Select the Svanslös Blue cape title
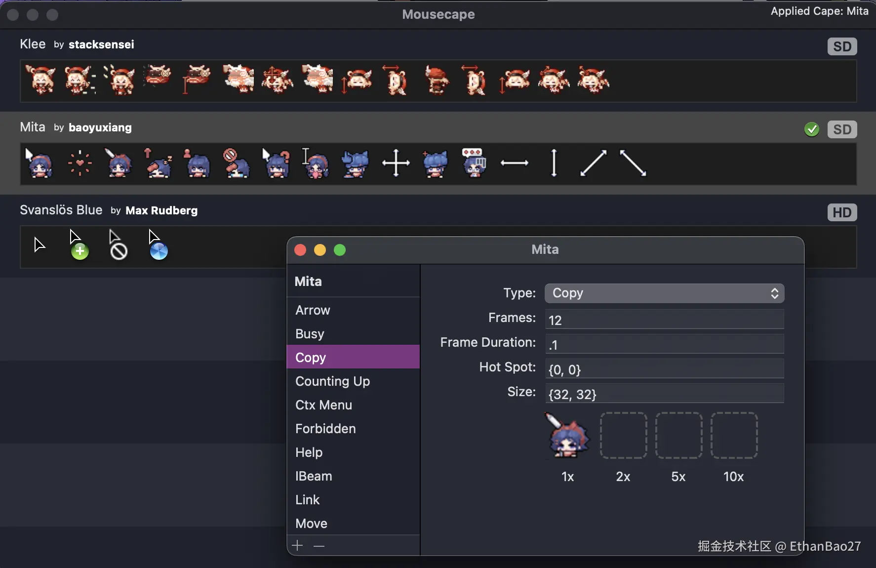Viewport: 876px width, 568px height. (x=61, y=210)
